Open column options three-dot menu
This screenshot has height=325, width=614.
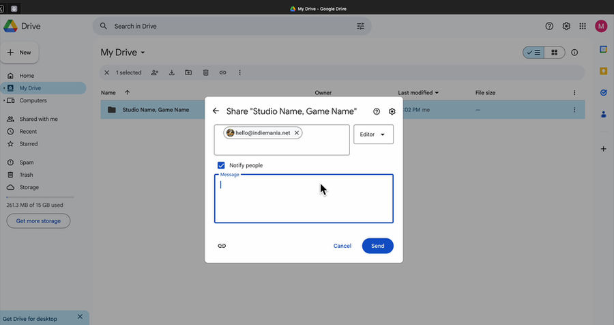pos(574,93)
